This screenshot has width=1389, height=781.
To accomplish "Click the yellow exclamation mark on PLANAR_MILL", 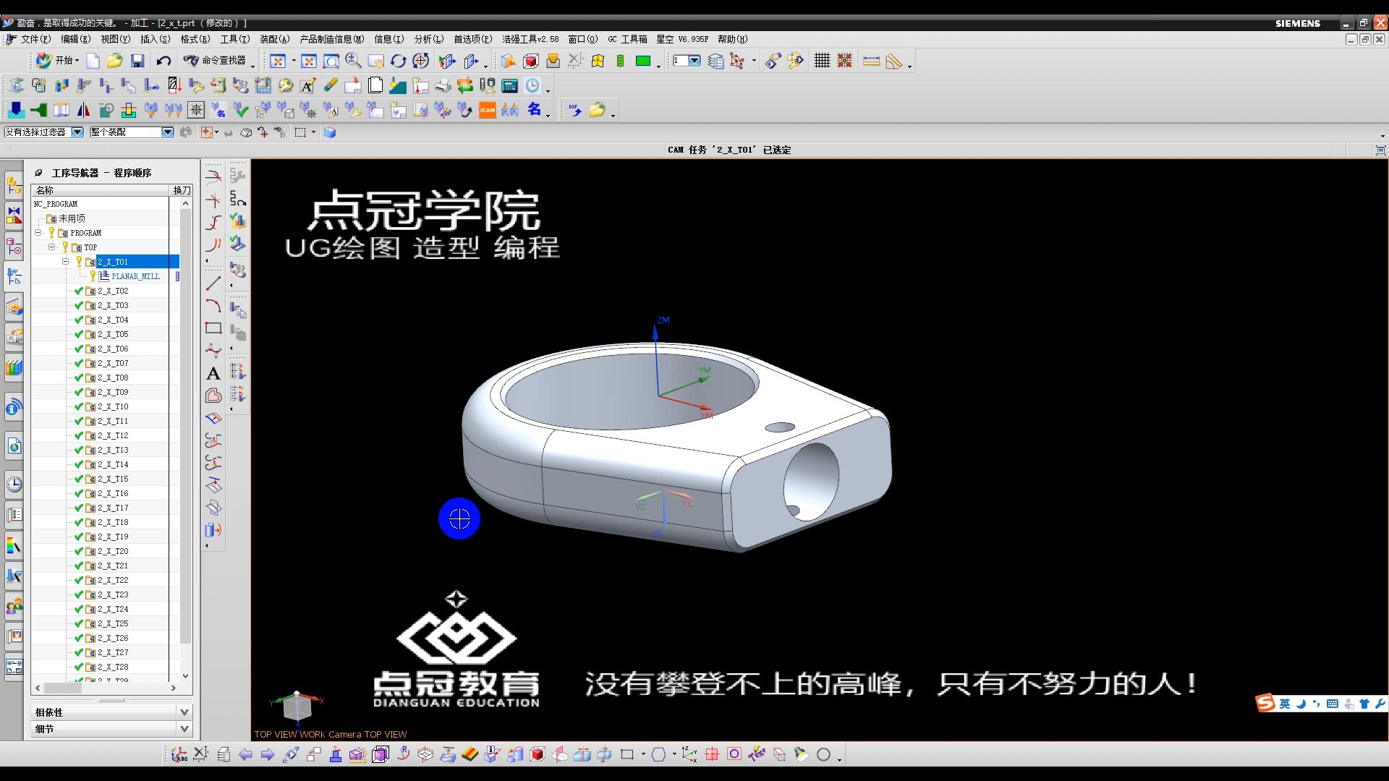I will coord(92,276).
